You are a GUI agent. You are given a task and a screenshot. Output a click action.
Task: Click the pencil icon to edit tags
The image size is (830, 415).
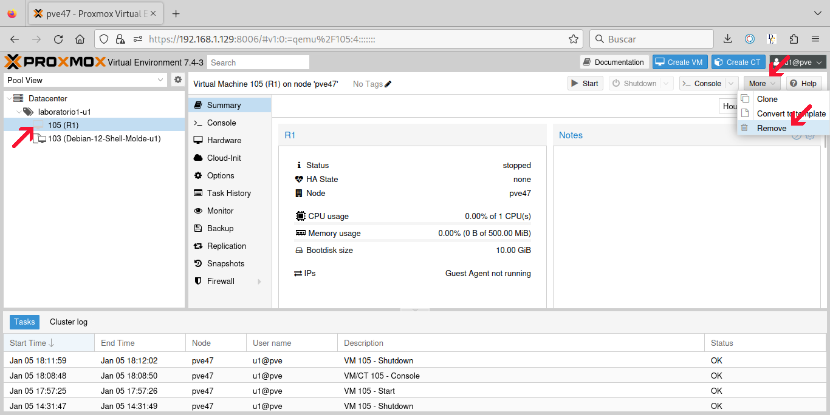click(388, 84)
